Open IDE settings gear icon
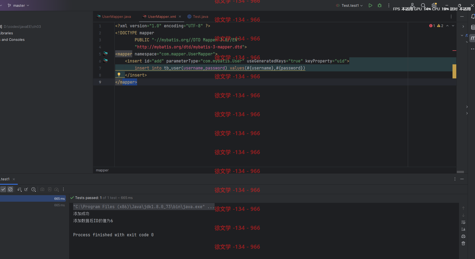475x259 pixels. coord(434,5)
